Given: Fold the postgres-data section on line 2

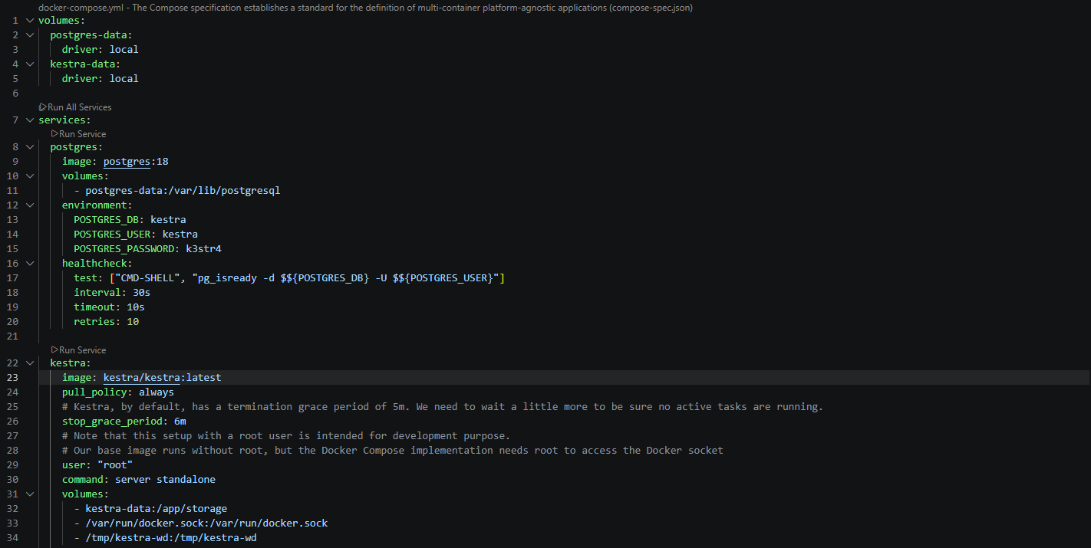Looking at the screenshot, I should pyautogui.click(x=29, y=35).
